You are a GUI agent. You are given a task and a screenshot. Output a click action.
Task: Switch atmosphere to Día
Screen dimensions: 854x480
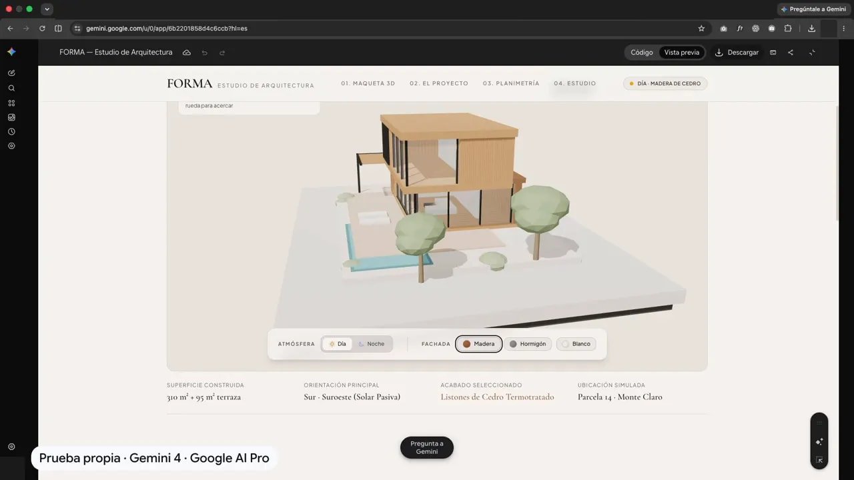click(337, 344)
